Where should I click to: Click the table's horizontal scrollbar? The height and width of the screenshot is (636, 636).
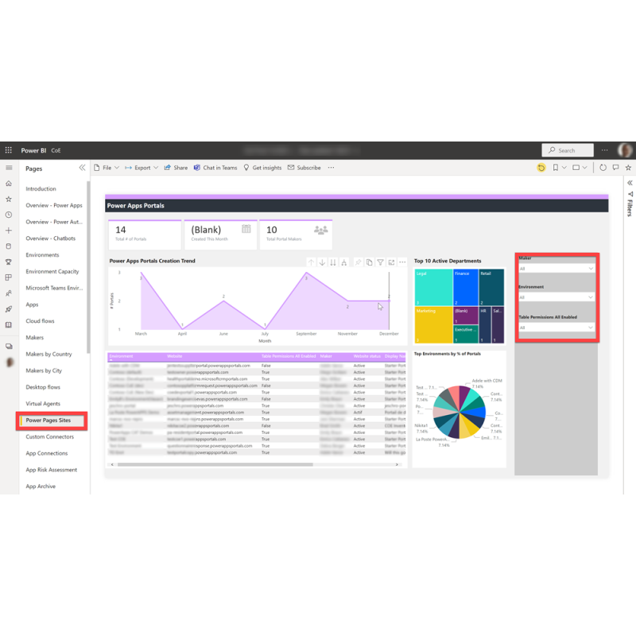tap(215, 464)
